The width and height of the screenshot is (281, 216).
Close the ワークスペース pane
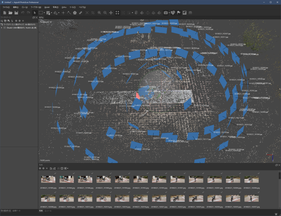[x=36, y=18]
